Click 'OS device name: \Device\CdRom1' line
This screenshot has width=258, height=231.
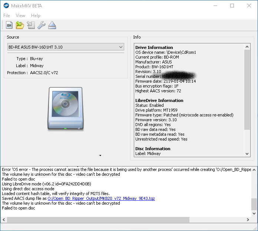coord(166,52)
